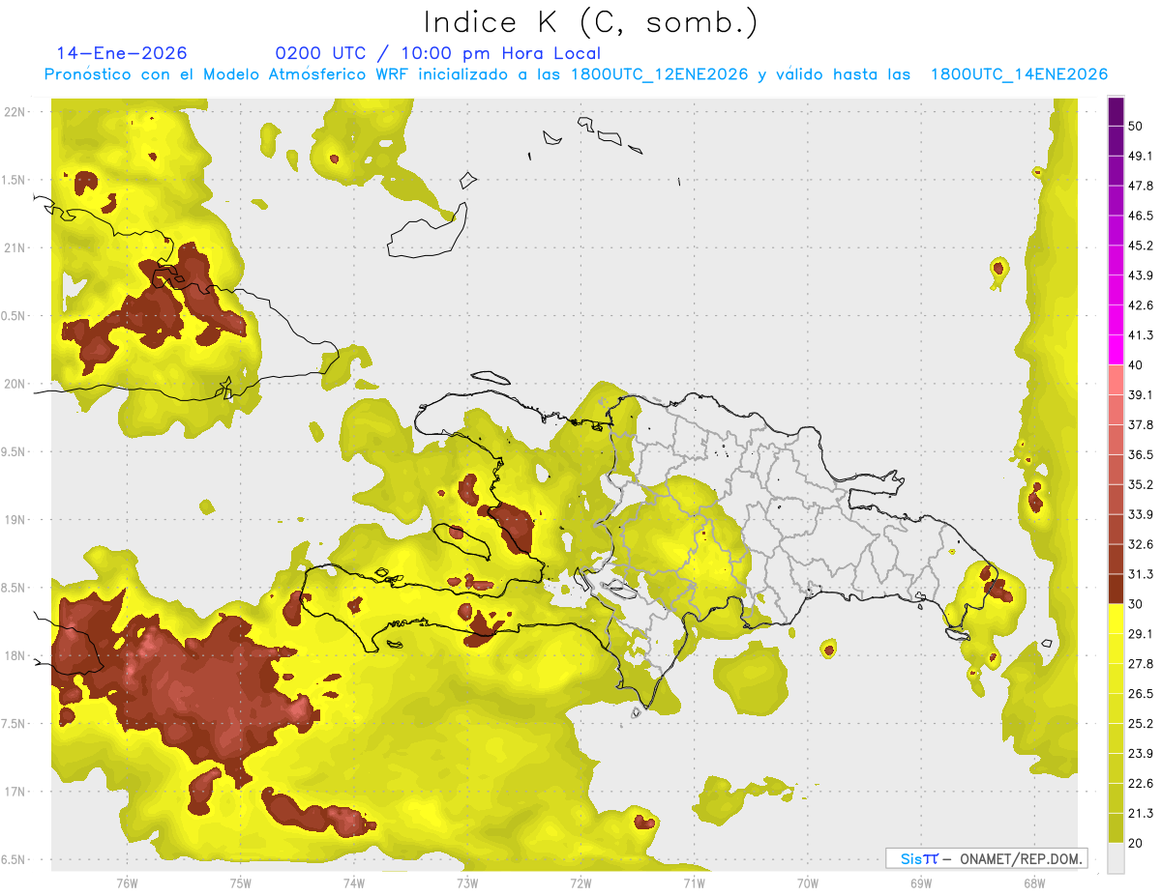Click the colorbar value "41.3"
The width and height of the screenshot is (1161, 896).
(x=1141, y=335)
